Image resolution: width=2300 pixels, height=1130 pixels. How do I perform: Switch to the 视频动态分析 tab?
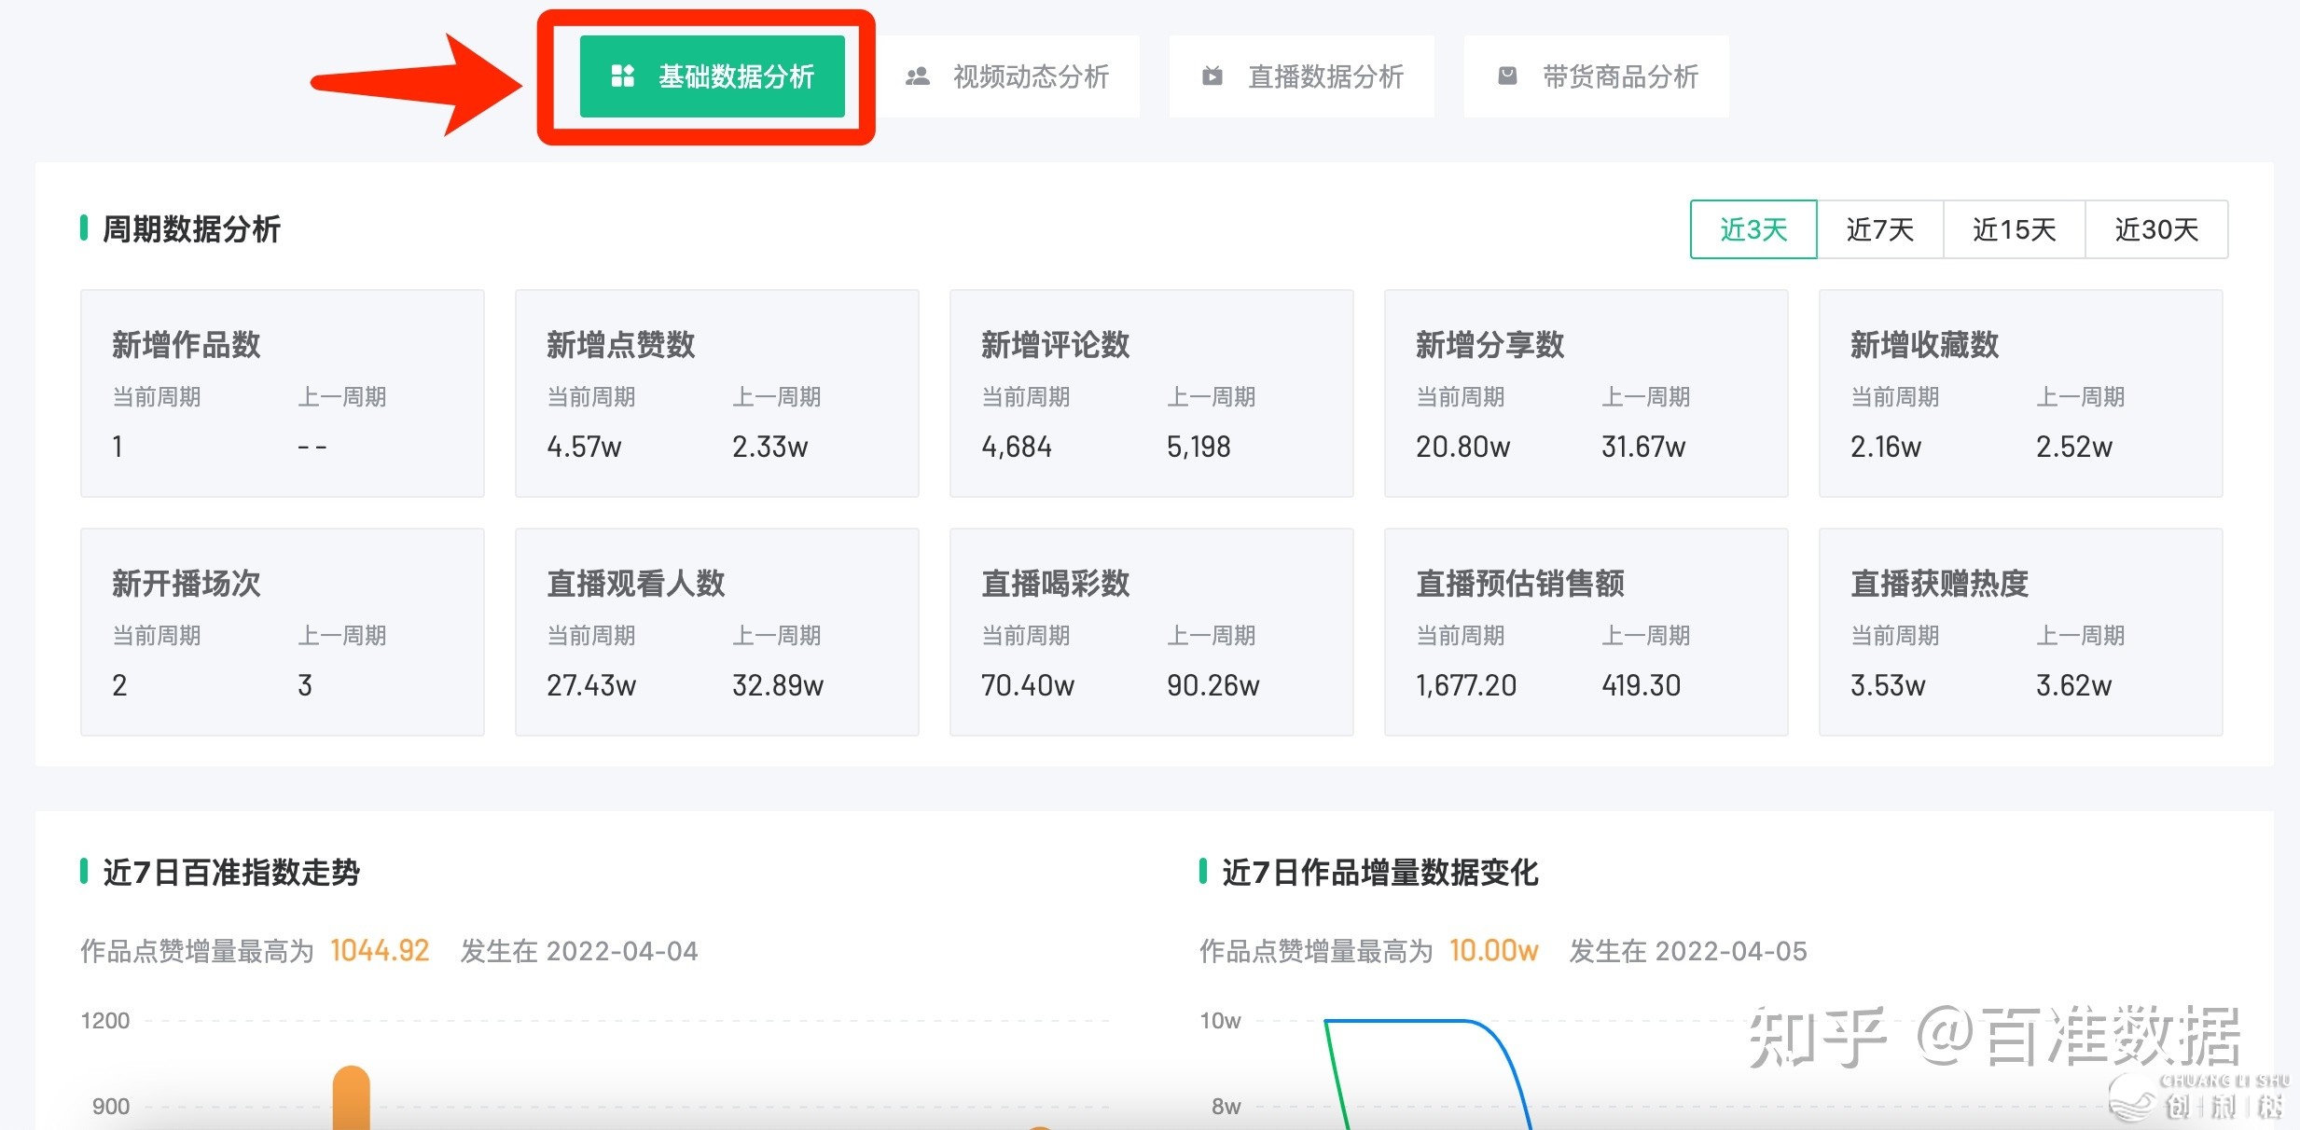1008,76
